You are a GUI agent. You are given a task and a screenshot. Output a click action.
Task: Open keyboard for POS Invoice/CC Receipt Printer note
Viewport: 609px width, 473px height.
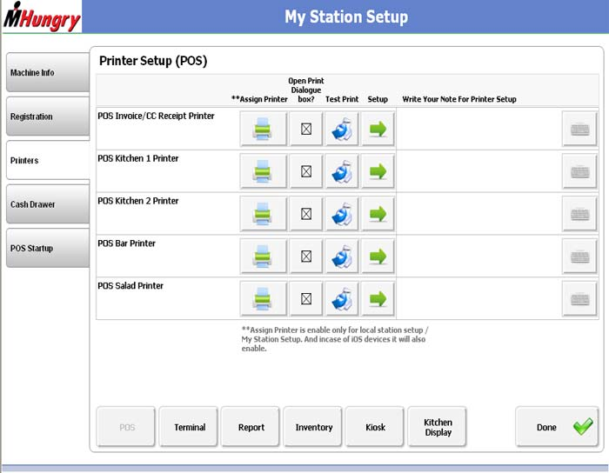point(579,129)
